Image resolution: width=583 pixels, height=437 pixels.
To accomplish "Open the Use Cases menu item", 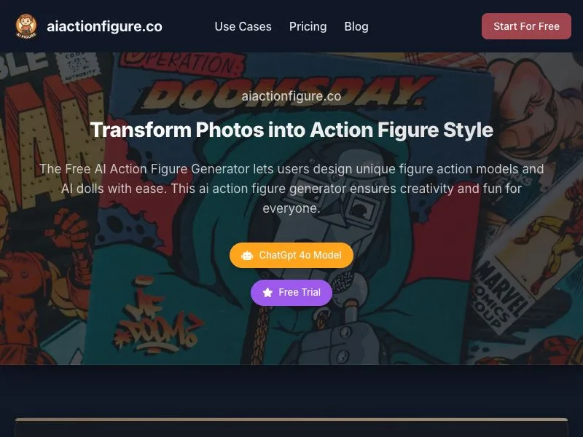I will (x=243, y=26).
